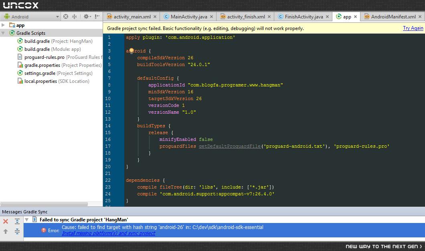Click properties icon beside local.properties
Image resolution: width=425 pixels, height=251 pixels.
coord(20,81)
